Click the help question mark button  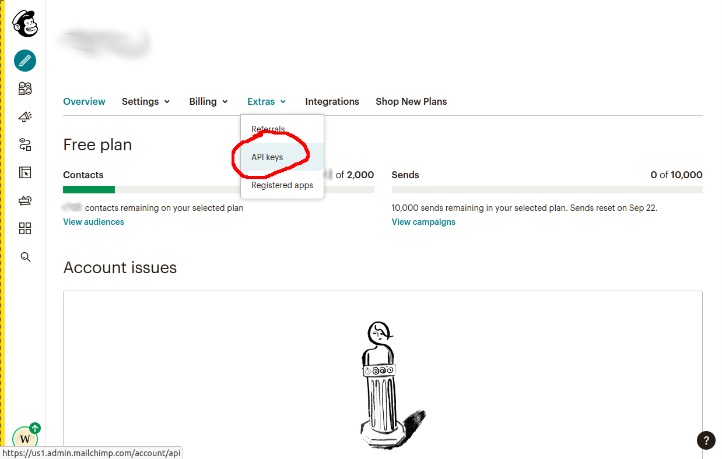point(706,440)
